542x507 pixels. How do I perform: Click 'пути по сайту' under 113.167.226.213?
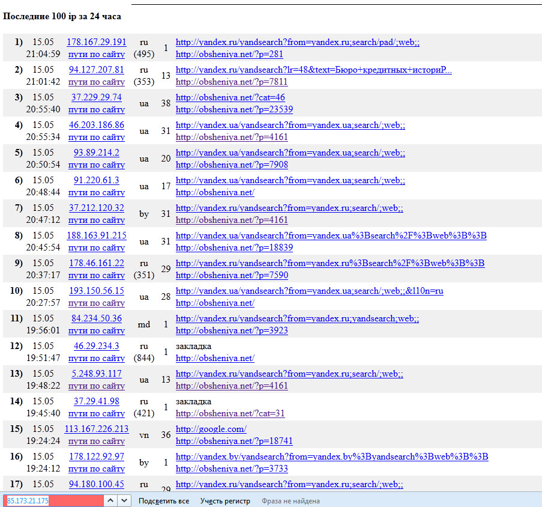point(97,442)
